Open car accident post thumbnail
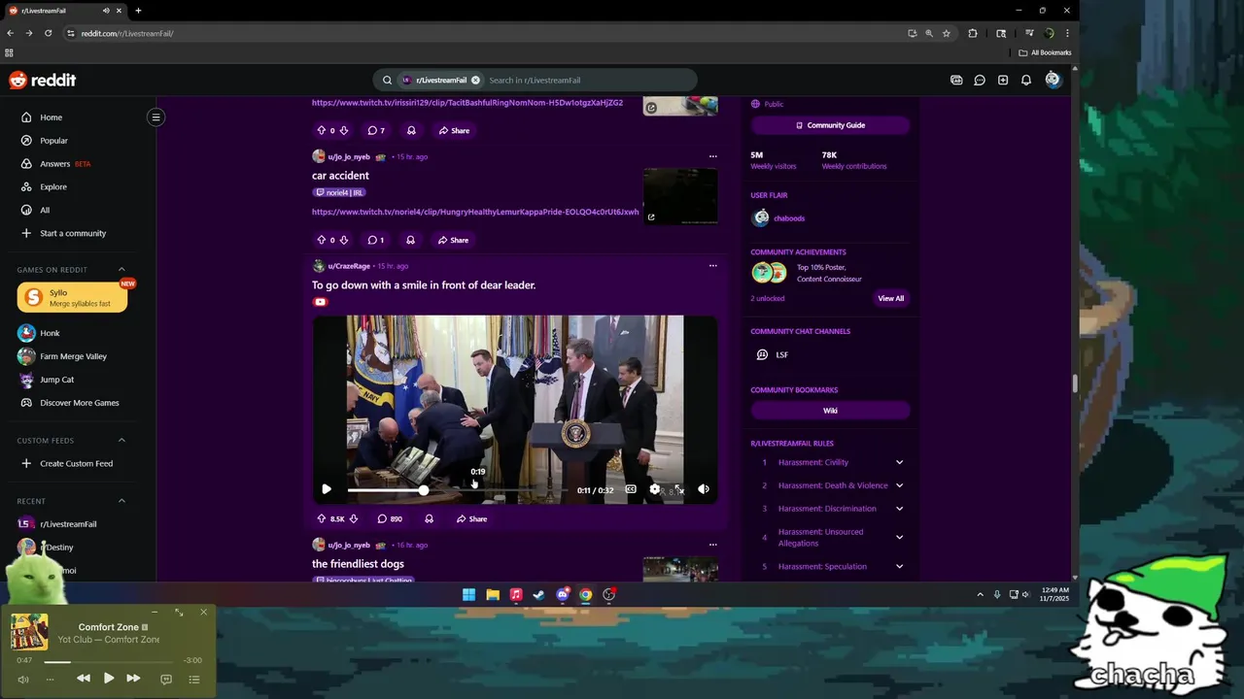Image resolution: width=1244 pixels, height=699 pixels. [x=680, y=196]
